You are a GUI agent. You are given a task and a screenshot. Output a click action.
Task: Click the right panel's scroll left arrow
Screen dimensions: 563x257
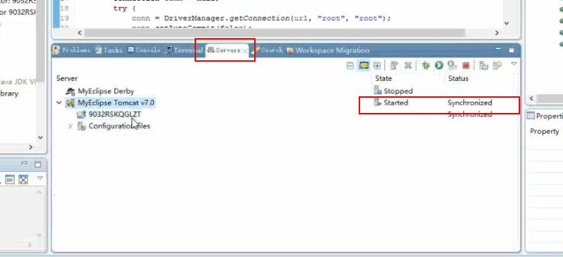[x=532, y=98]
